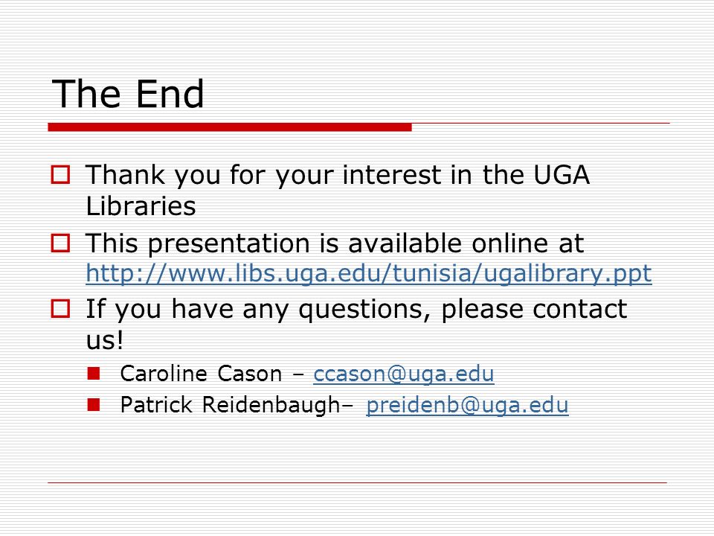Click the hollow square bullet beside "Thank you"
This screenshot has width=714, height=536.
point(60,174)
